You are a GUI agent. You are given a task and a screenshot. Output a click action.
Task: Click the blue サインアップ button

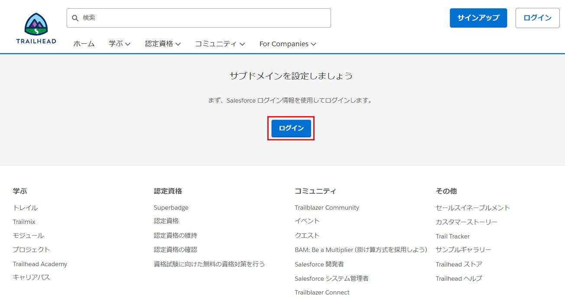[x=478, y=18]
